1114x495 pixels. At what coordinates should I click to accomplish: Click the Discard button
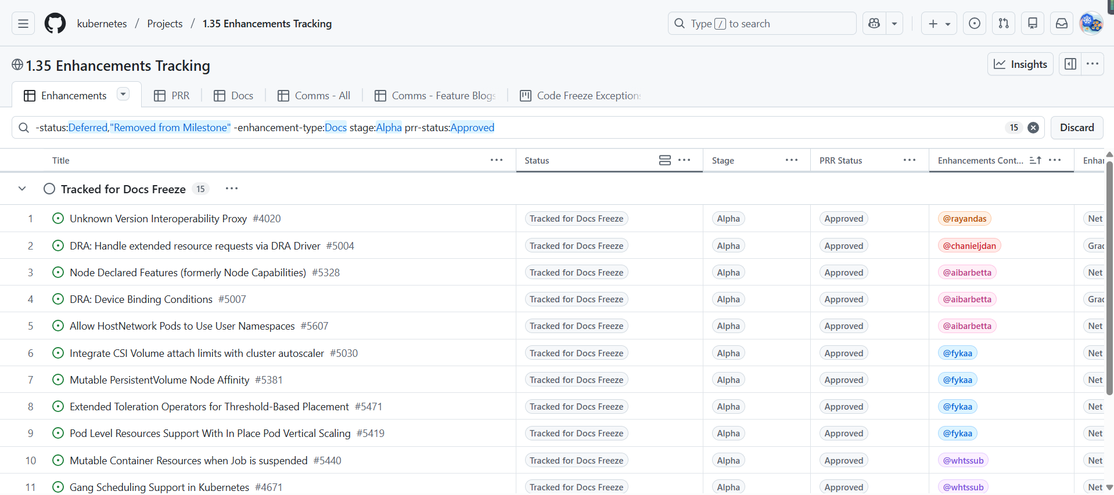pos(1076,128)
